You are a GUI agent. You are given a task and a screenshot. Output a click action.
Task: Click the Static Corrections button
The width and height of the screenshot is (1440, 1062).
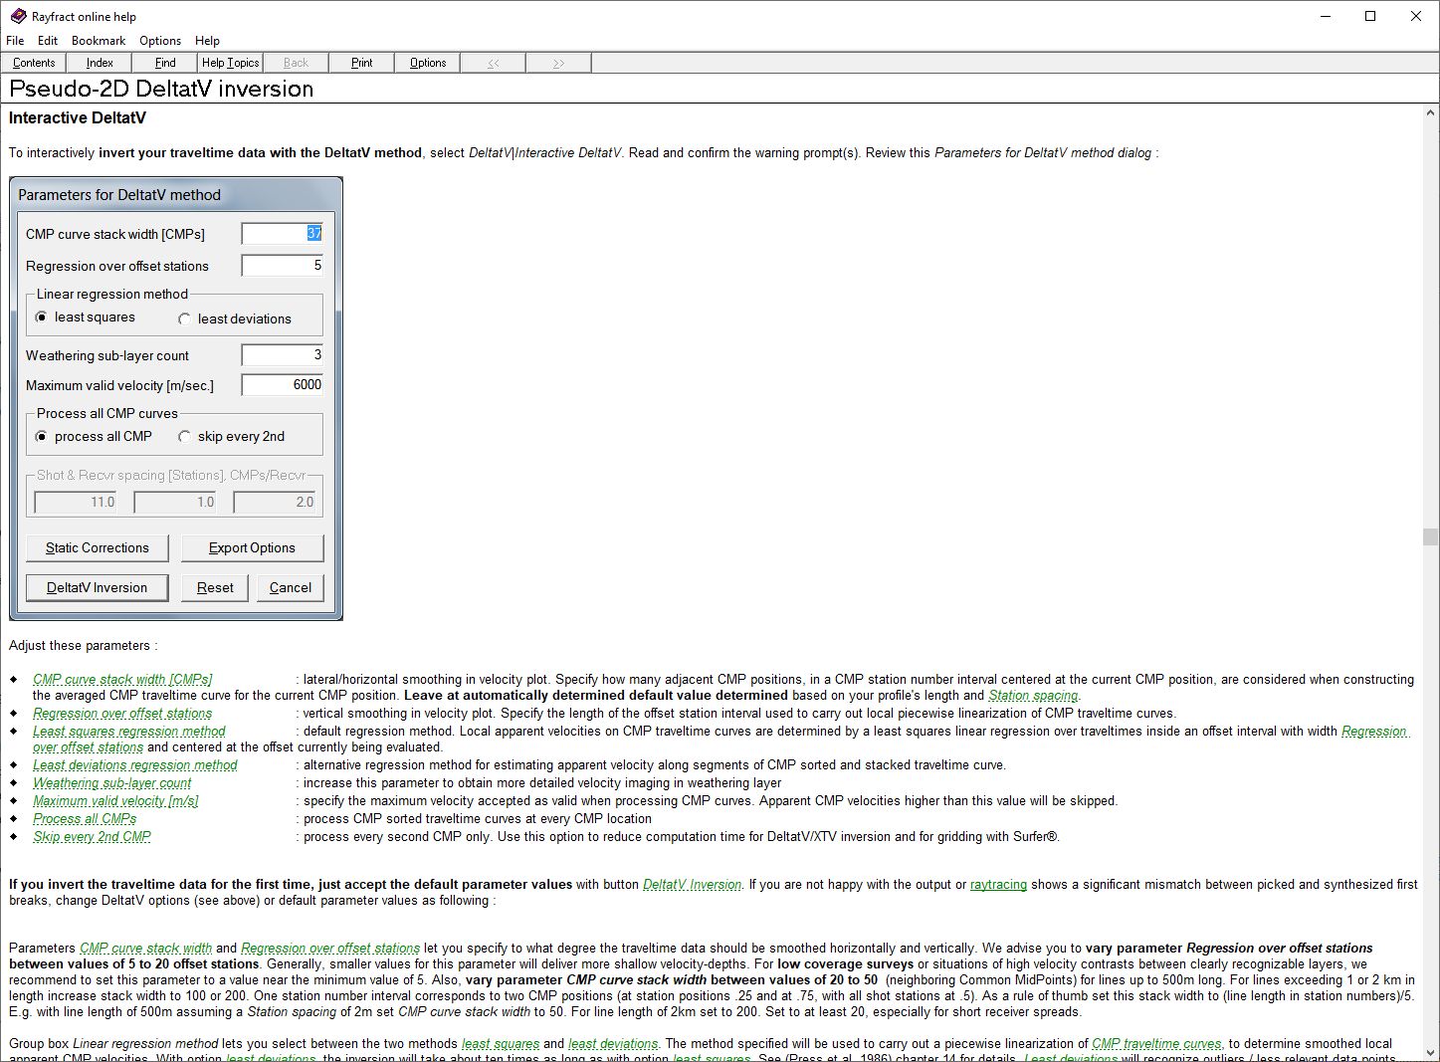98,548
